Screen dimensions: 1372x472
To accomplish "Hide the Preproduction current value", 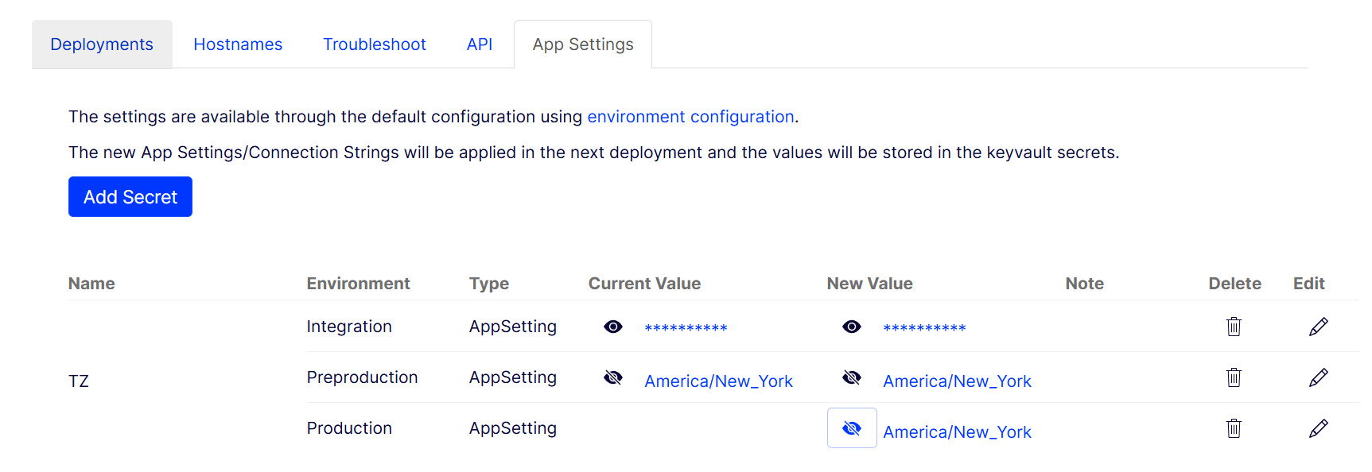I will tap(613, 377).
